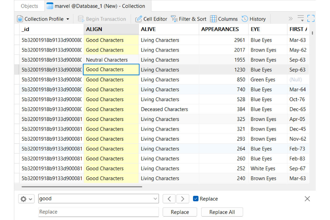This screenshot has width=330, height=220.
Task: Go to next search match
Action: [183, 199]
